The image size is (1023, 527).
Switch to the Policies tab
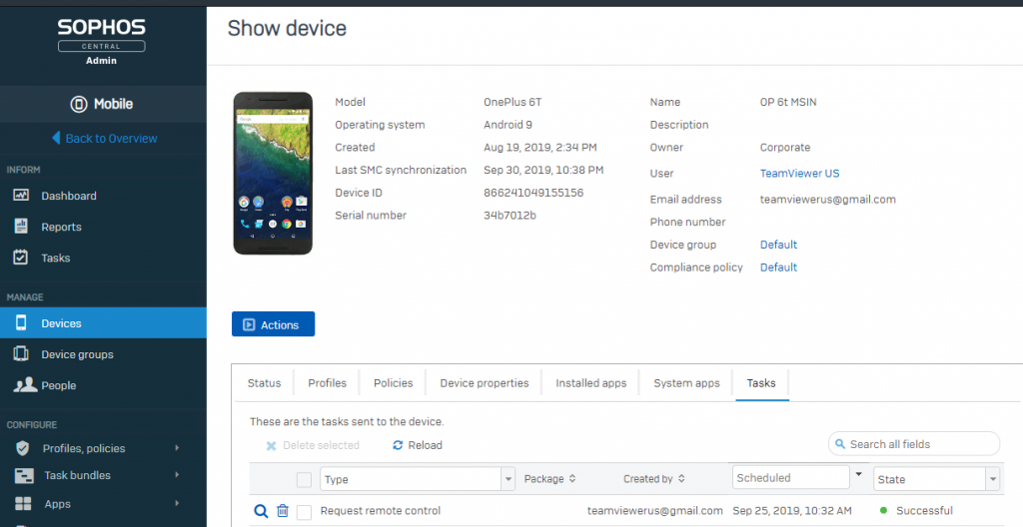393,383
